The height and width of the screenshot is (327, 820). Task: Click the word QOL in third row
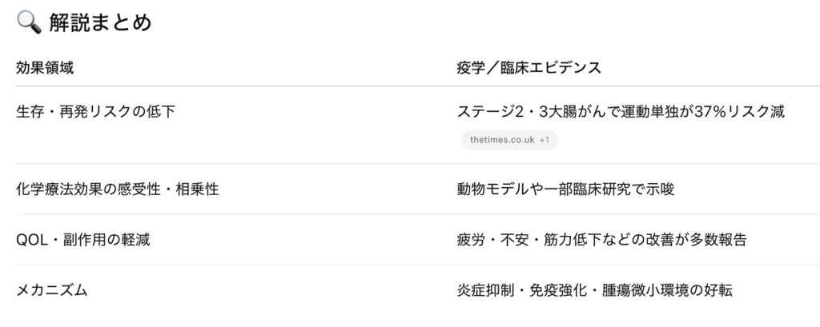(x=32, y=240)
